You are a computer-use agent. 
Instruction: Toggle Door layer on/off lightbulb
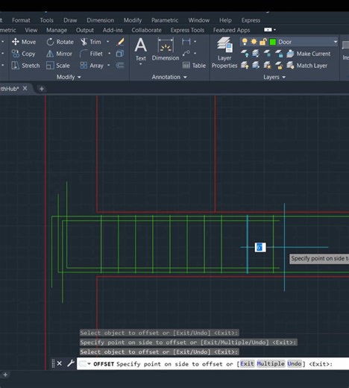click(x=245, y=42)
